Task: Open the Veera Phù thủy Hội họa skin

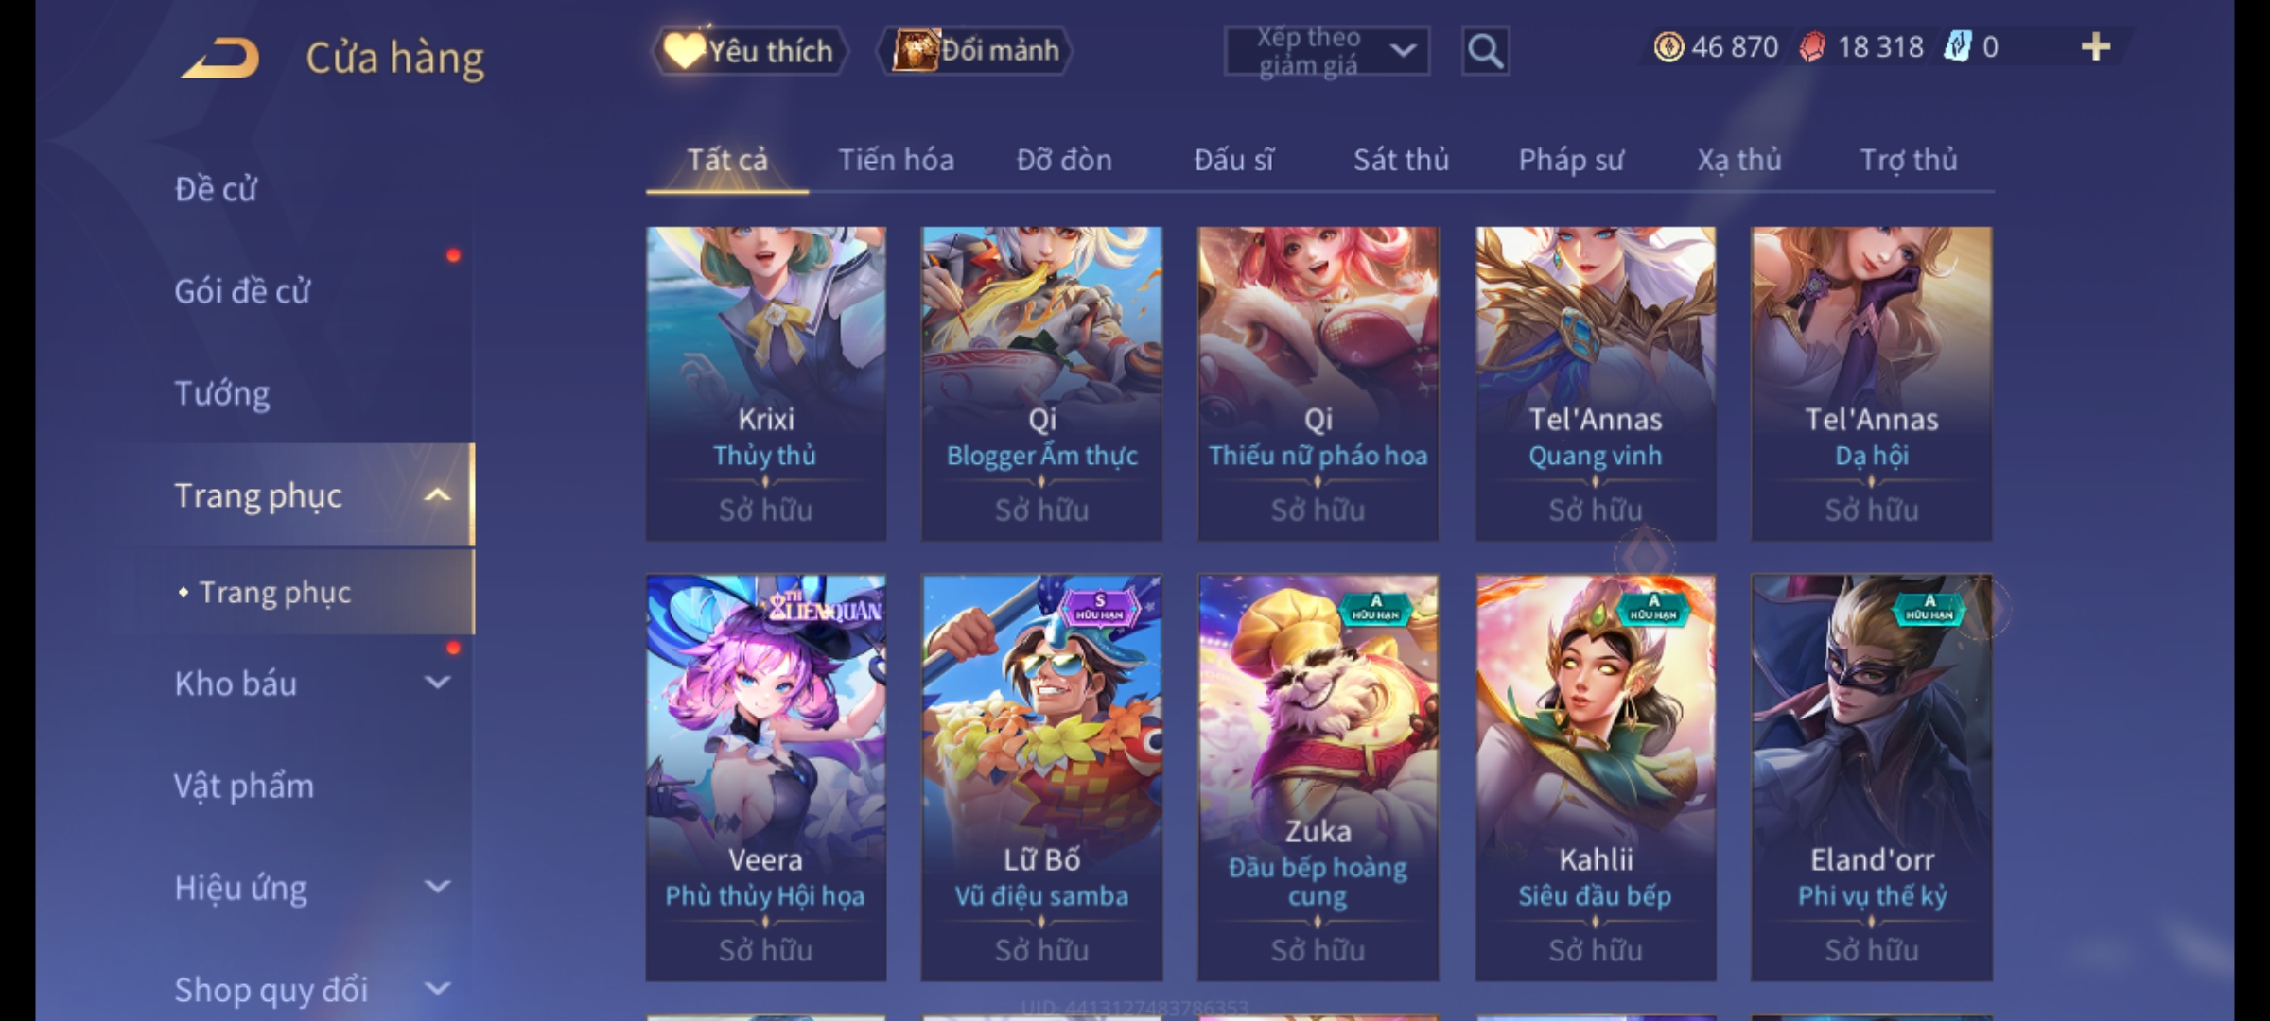Action: click(765, 777)
